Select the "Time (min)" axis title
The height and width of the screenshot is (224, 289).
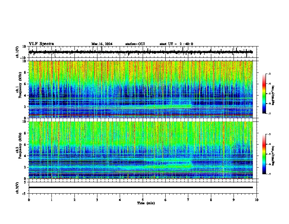146,203
